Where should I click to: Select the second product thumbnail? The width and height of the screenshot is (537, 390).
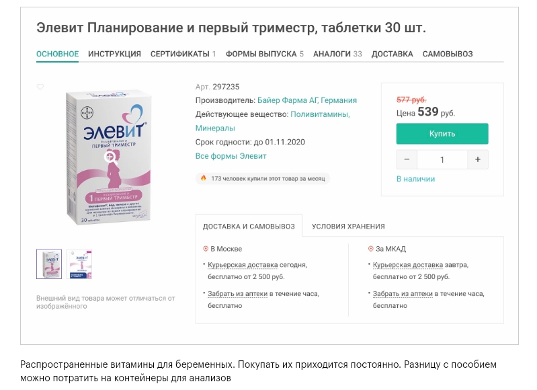point(79,264)
